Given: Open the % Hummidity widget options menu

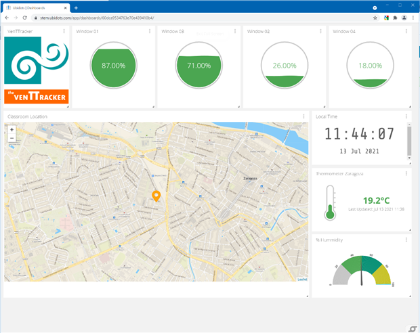Looking at the screenshot, I should point(406,240).
